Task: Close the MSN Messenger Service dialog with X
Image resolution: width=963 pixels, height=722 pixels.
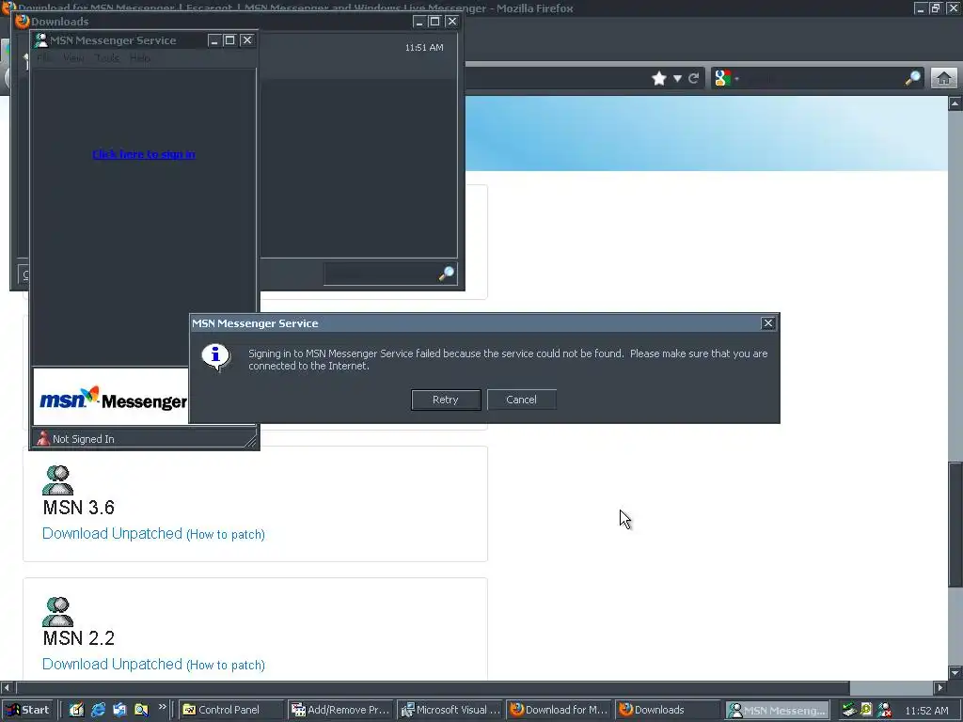Action: [x=767, y=323]
